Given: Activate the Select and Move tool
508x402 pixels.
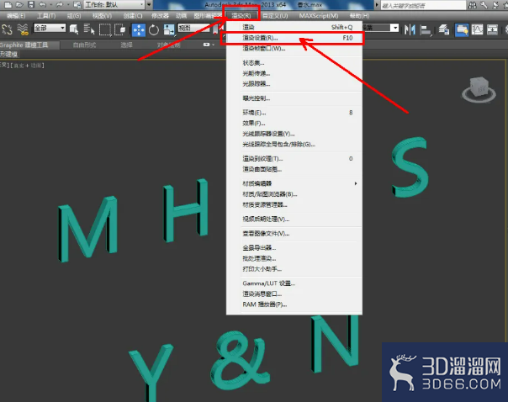Looking at the screenshot, I should coord(139,29).
